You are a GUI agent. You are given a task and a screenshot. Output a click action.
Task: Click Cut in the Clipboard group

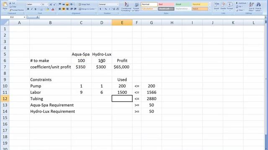click(12, 3)
